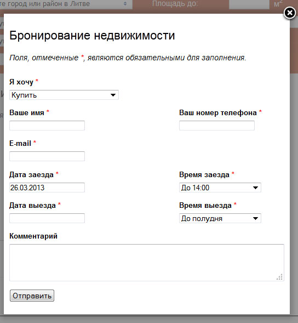Click the E-mail input field
The height and width of the screenshot is (323, 298).
click(47, 156)
